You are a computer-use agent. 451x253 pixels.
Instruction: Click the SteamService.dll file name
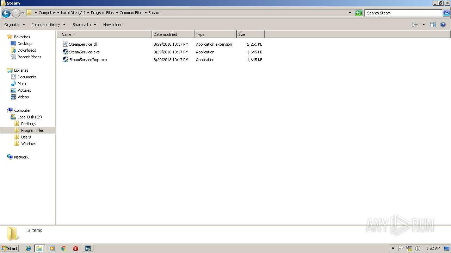pyautogui.click(x=83, y=44)
